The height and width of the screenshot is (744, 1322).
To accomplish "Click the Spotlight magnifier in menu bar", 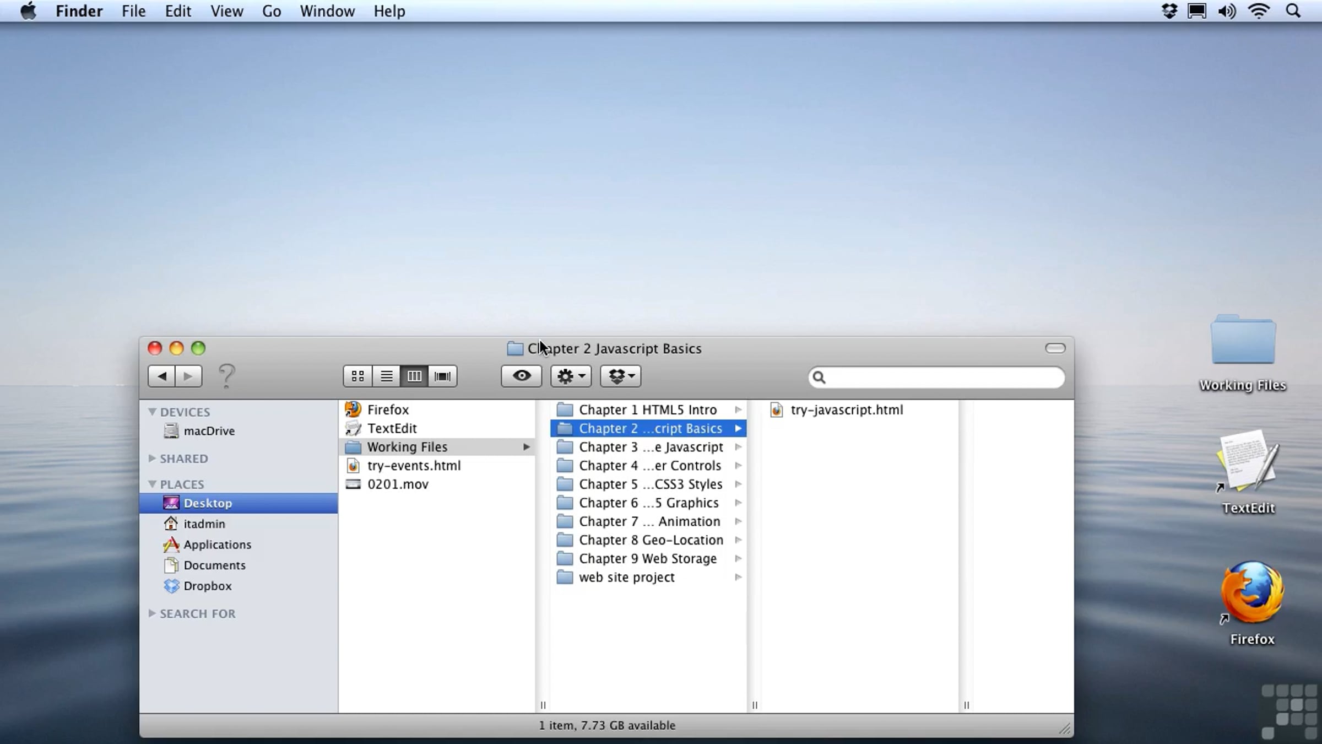I will coord(1293,11).
